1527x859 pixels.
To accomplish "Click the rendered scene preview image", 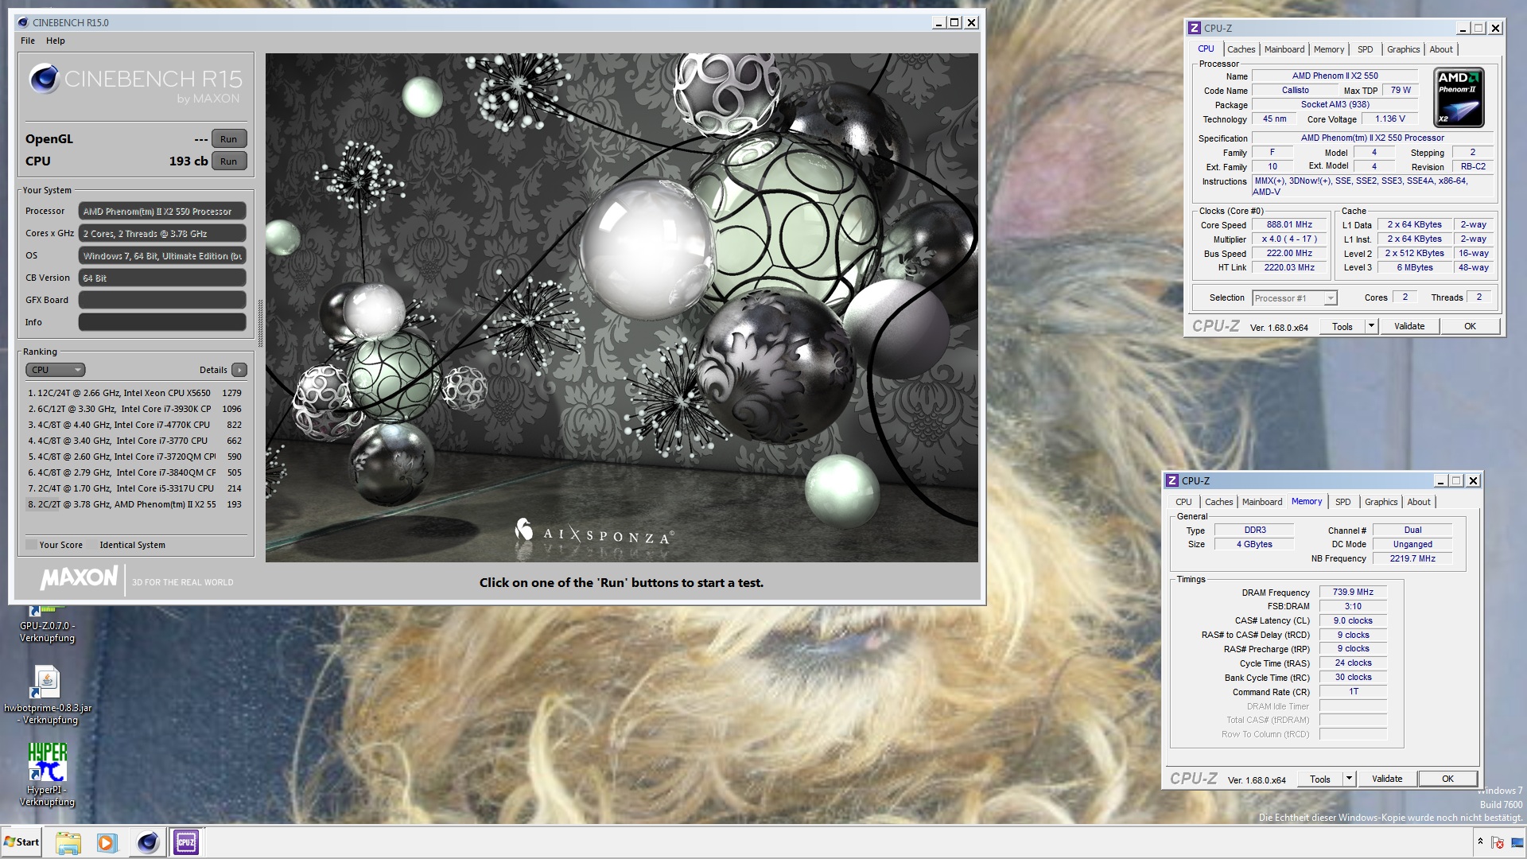I will coord(621,308).
